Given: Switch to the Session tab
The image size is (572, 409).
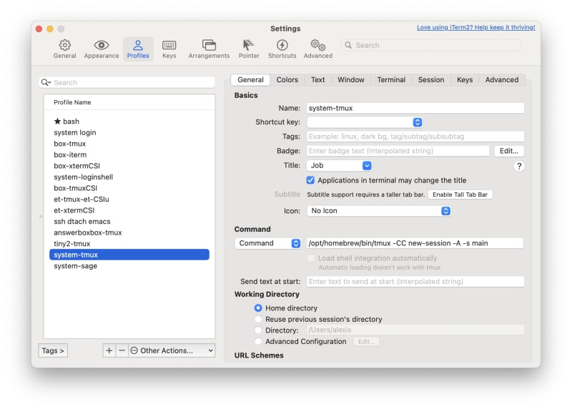Looking at the screenshot, I should pyautogui.click(x=431, y=80).
